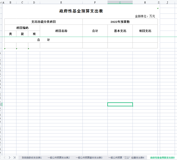Image resolution: width=177 pixels, height=160 pixels.
Task: Select the 基本支出 header cell
Action: [120, 31]
